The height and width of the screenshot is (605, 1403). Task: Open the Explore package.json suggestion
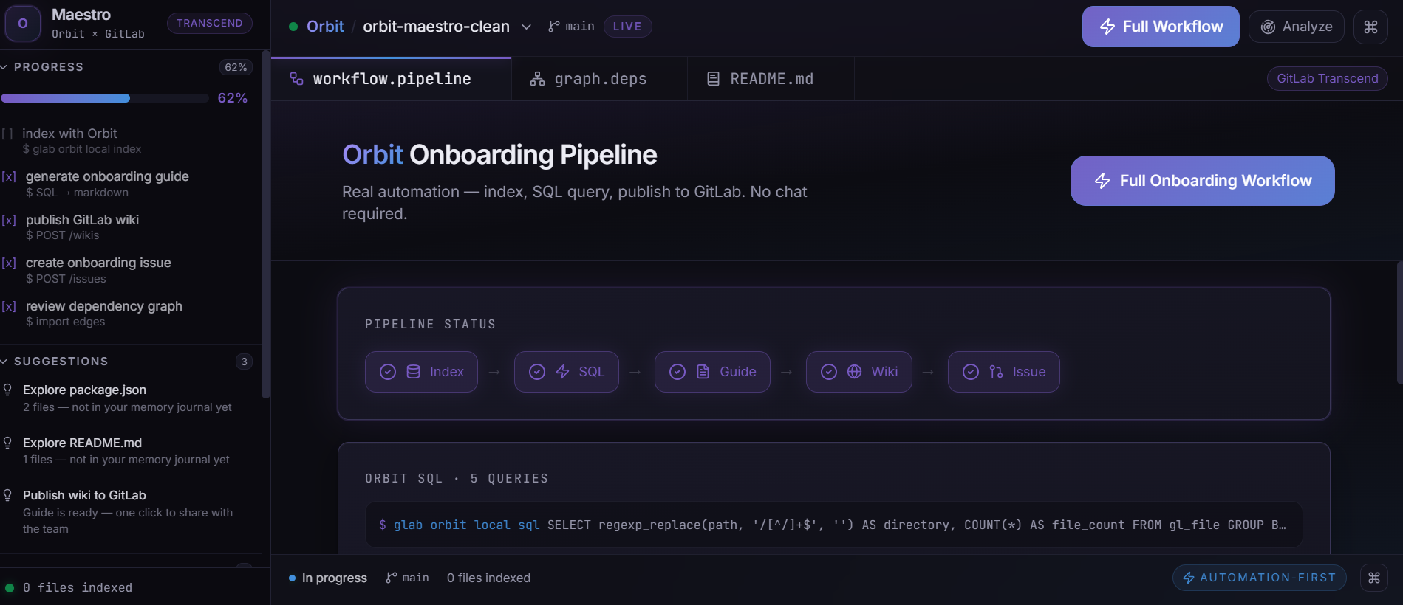click(126, 398)
